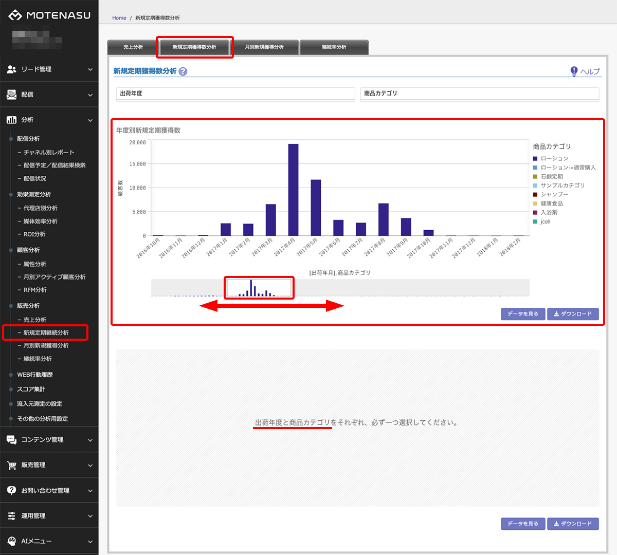617x555 pixels.
Task: Open the 商品カテゴリ filter dropdown
Action: [x=479, y=94]
